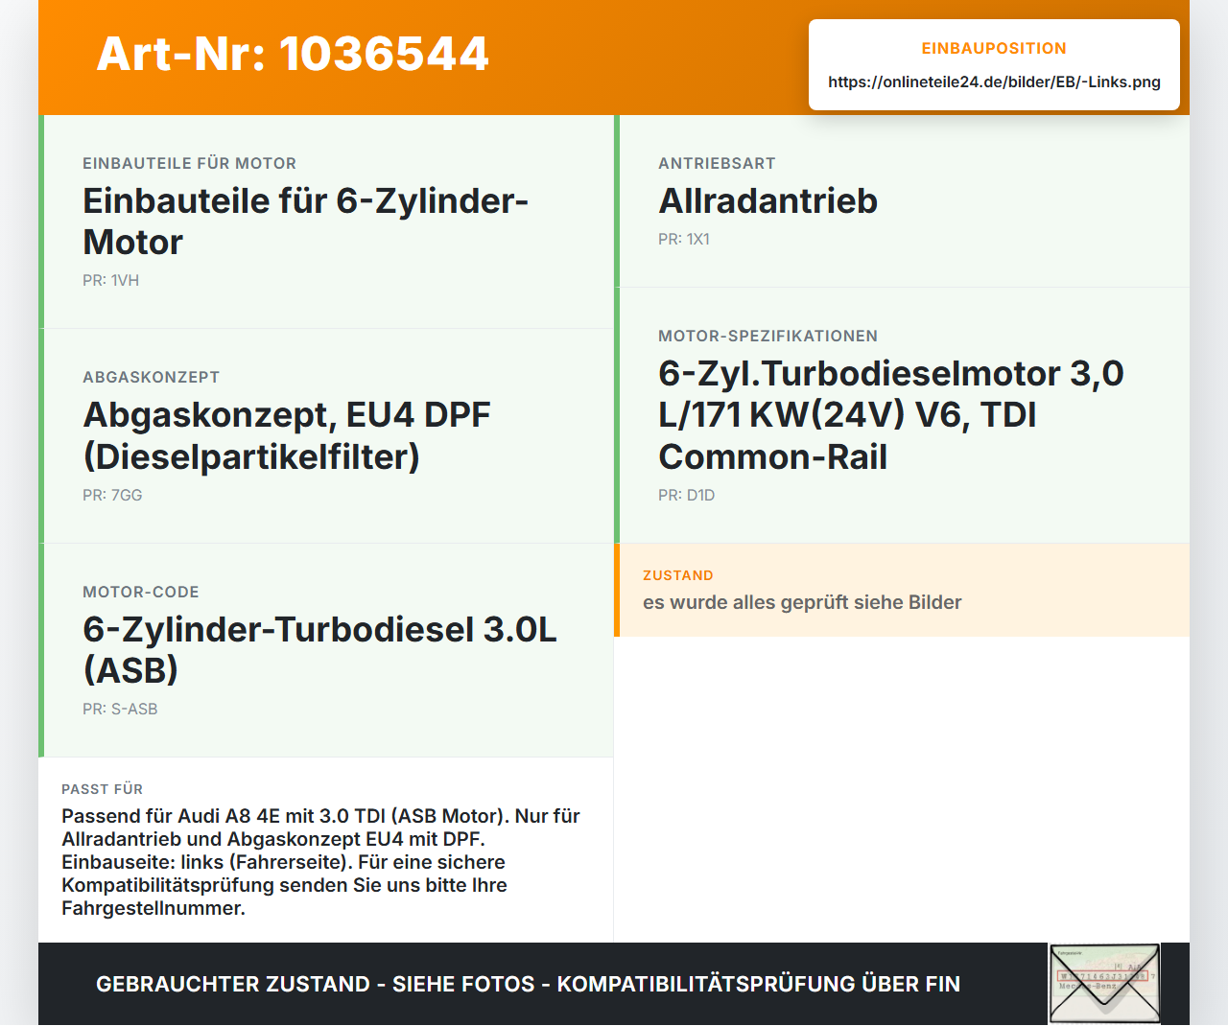Click the 'GEBRAUCHTER ZUSTAND - SIEHE FOTOS' footer banner text
Screen dimensions: 1228x1026
coord(528,984)
